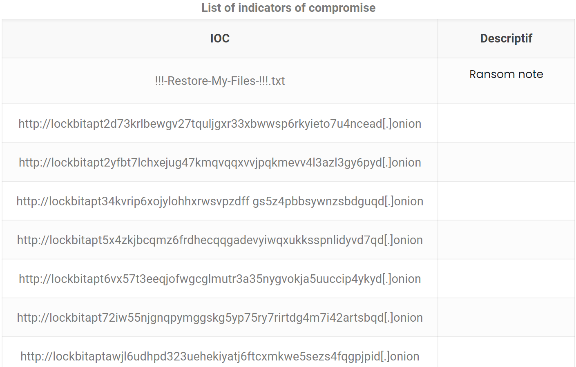
Task: Click the lockbitapt72iw55njgnqpymggskg onion URL
Action: 220,318
